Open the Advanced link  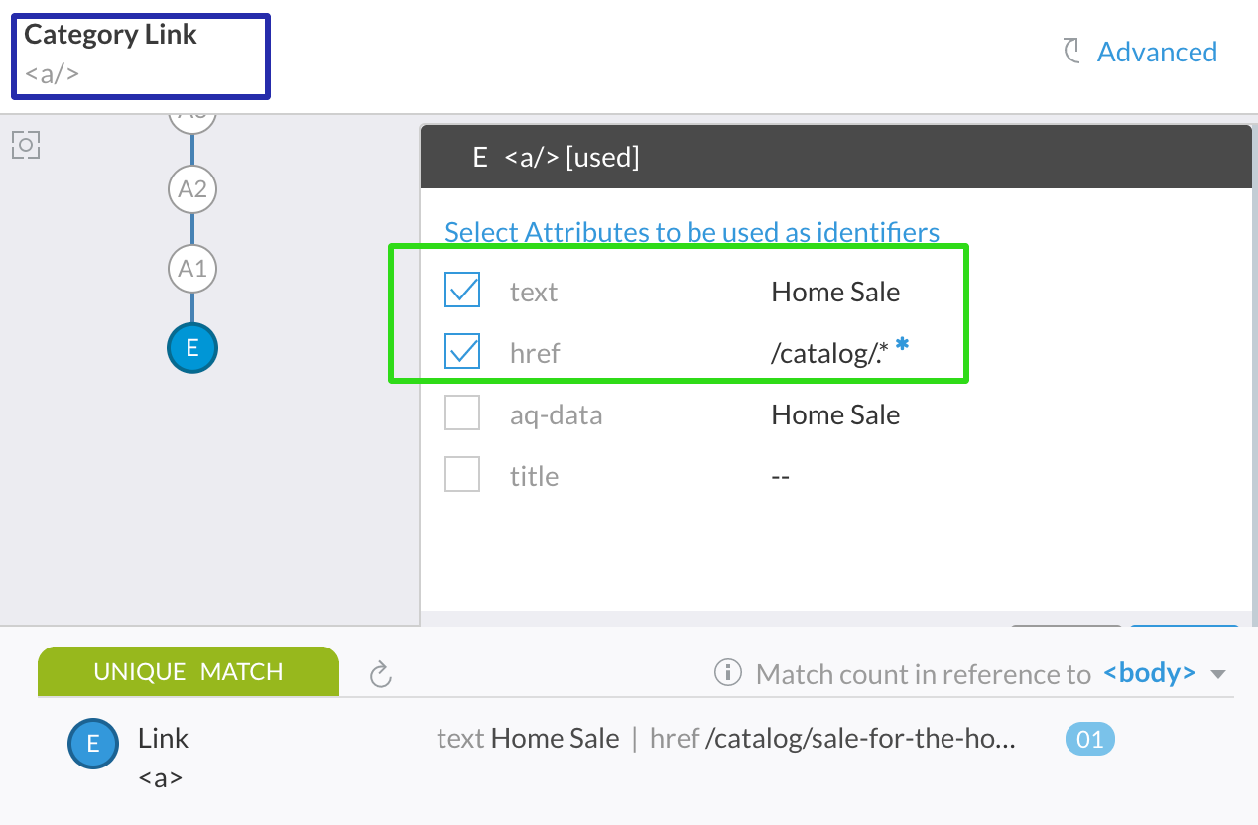(x=1157, y=52)
